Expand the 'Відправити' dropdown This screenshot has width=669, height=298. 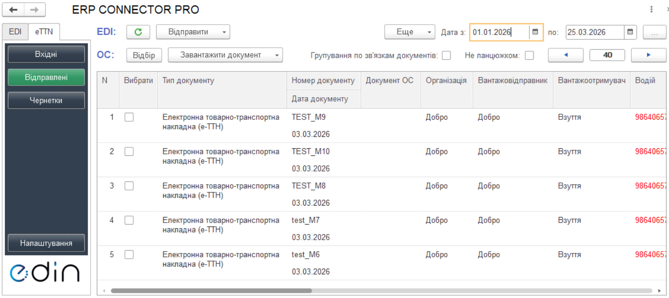193,32
